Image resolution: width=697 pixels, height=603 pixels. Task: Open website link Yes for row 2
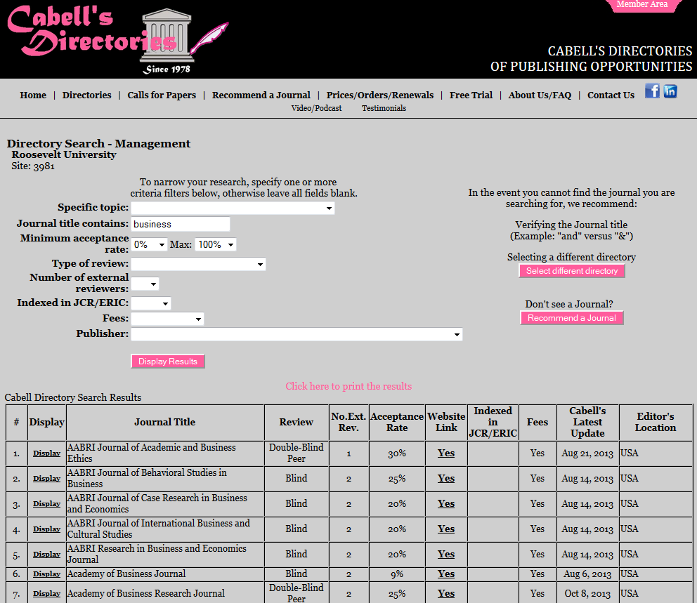click(x=446, y=478)
